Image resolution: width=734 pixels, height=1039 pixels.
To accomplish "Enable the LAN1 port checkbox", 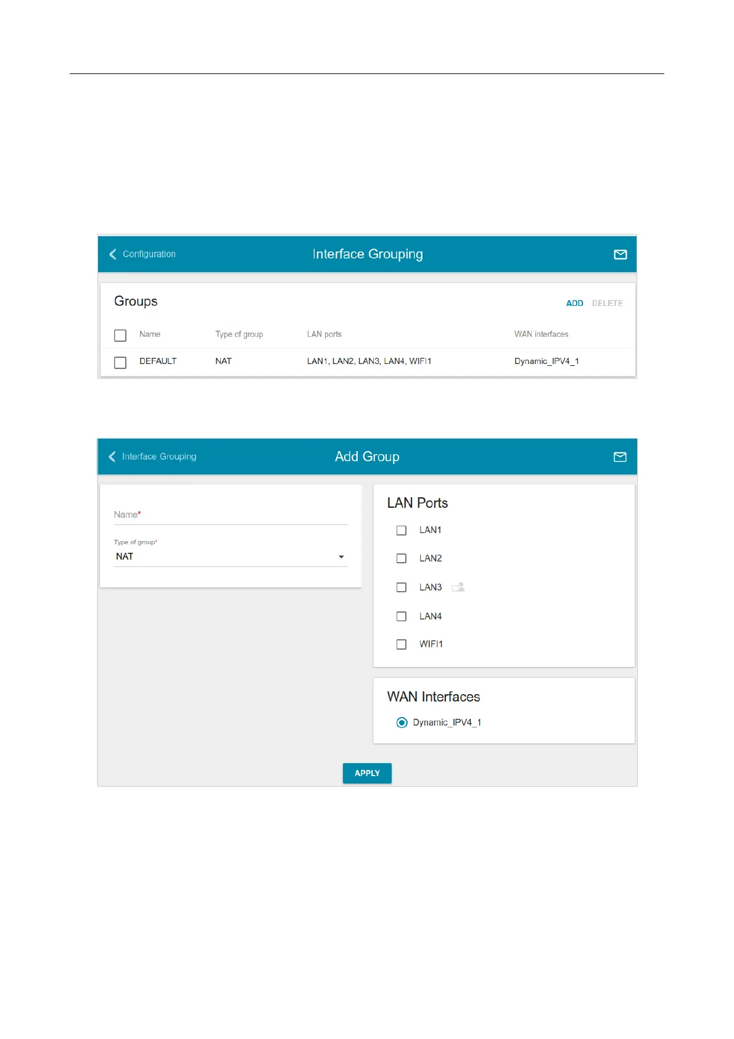I will [x=402, y=530].
